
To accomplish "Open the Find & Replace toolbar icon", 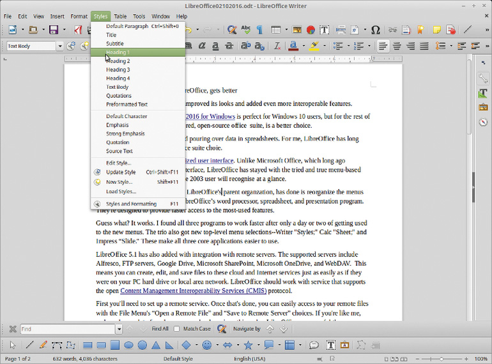I will click(x=232, y=30).
